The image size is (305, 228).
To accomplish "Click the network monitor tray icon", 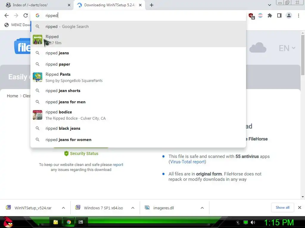I will (246, 222).
